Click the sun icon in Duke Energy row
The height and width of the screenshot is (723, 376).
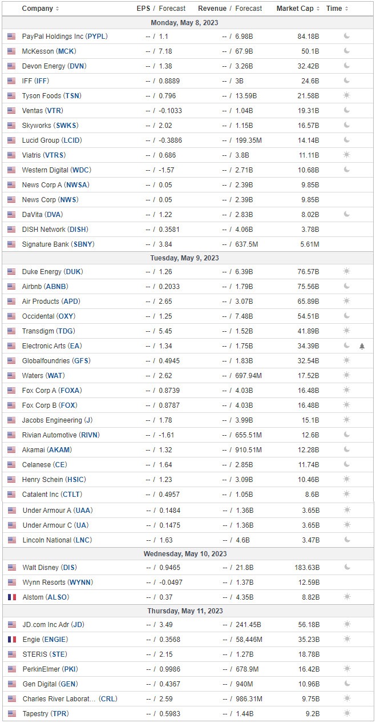[346, 271]
